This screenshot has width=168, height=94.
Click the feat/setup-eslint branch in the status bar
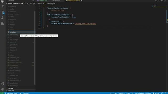point(11,93)
